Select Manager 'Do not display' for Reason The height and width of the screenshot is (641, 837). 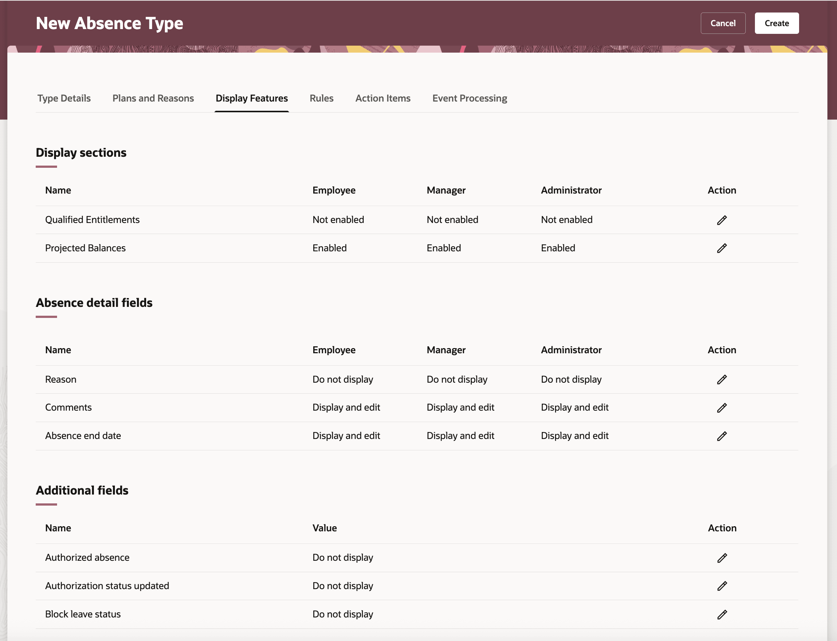[457, 379]
